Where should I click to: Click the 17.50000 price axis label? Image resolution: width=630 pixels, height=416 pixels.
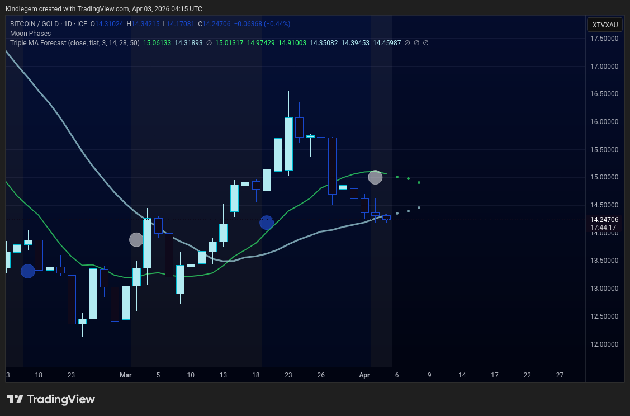[604, 39]
